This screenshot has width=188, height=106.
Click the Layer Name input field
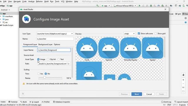(x=54, y=50)
